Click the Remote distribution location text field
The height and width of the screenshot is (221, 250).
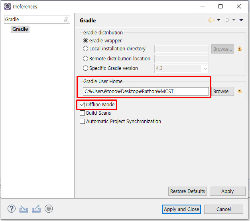[x=181, y=59]
